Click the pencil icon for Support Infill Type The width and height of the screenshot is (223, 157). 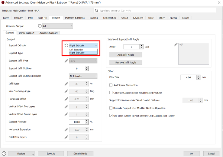(66, 60)
